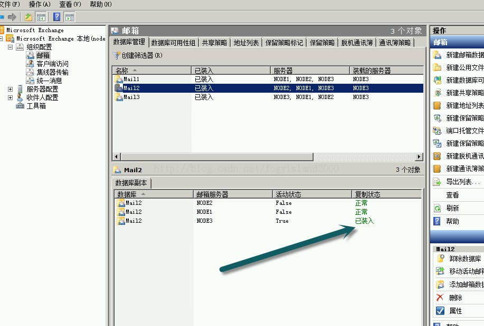Click the 查看 action in actions pane
This screenshot has width=484, height=326.
tap(452, 195)
